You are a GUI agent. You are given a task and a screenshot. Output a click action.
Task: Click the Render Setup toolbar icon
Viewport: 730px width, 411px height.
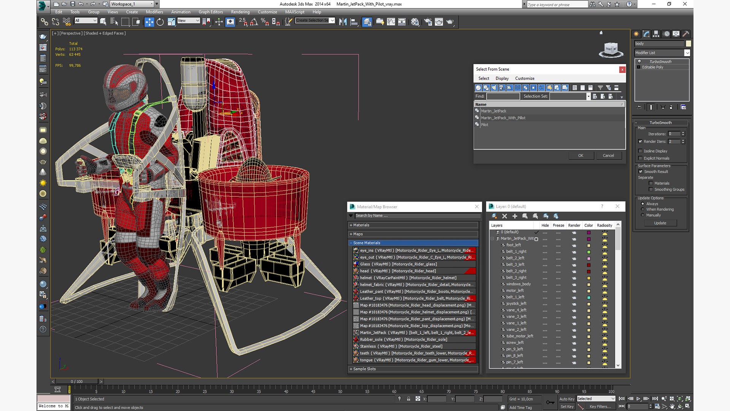coord(428,22)
